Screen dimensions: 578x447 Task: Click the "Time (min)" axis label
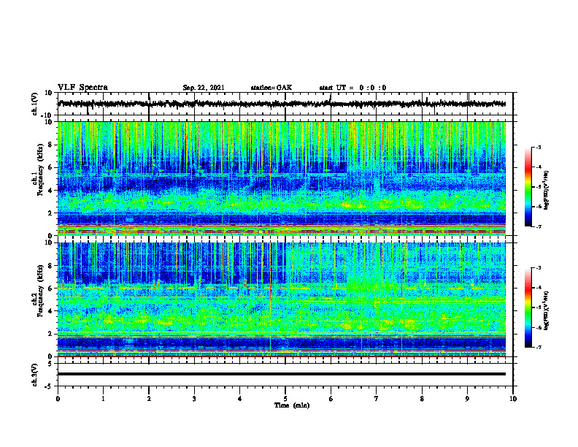click(292, 405)
